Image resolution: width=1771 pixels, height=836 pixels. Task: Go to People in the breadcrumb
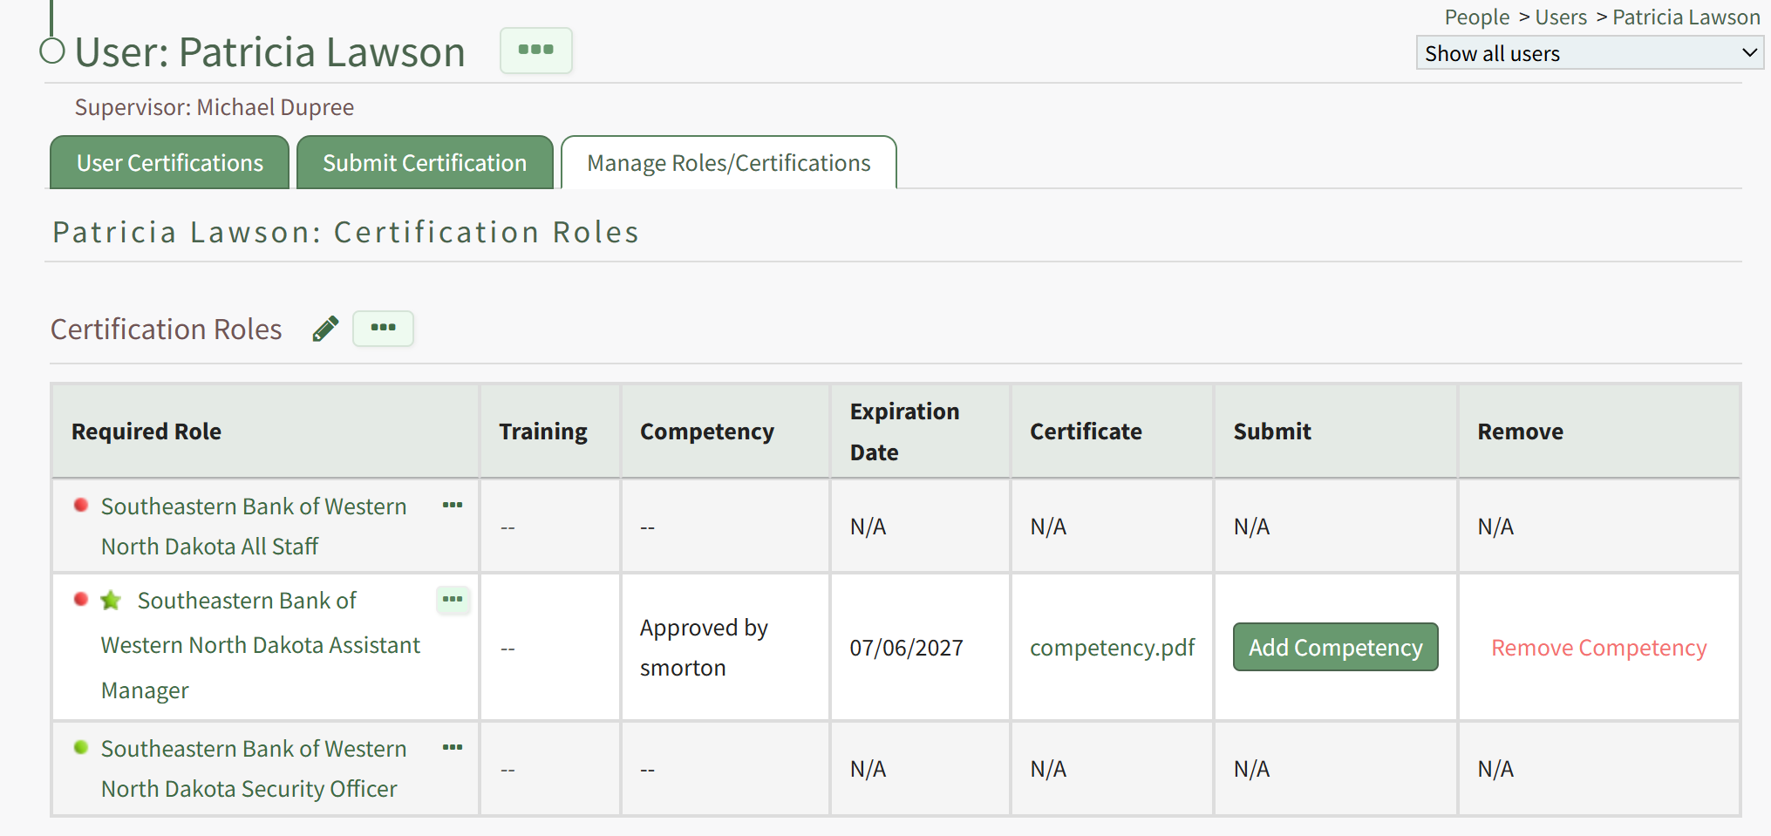point(1476,17)
